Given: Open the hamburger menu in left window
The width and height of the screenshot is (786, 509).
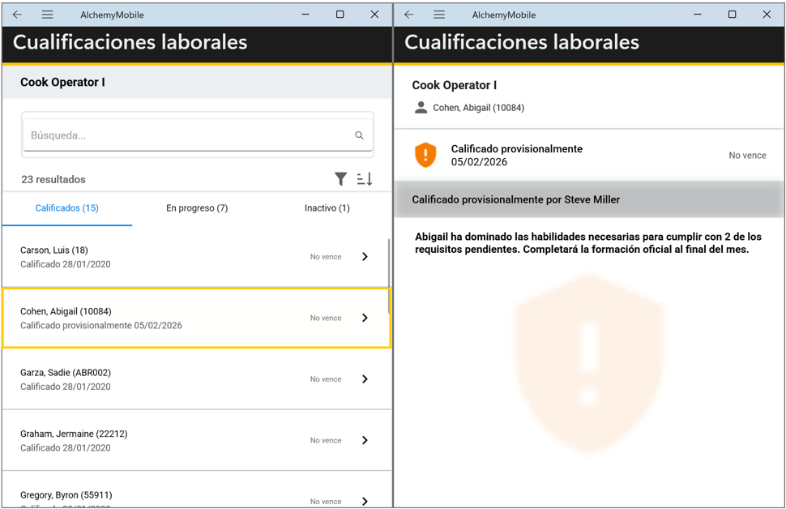Looking at the screenshot, I should point(48,15).
